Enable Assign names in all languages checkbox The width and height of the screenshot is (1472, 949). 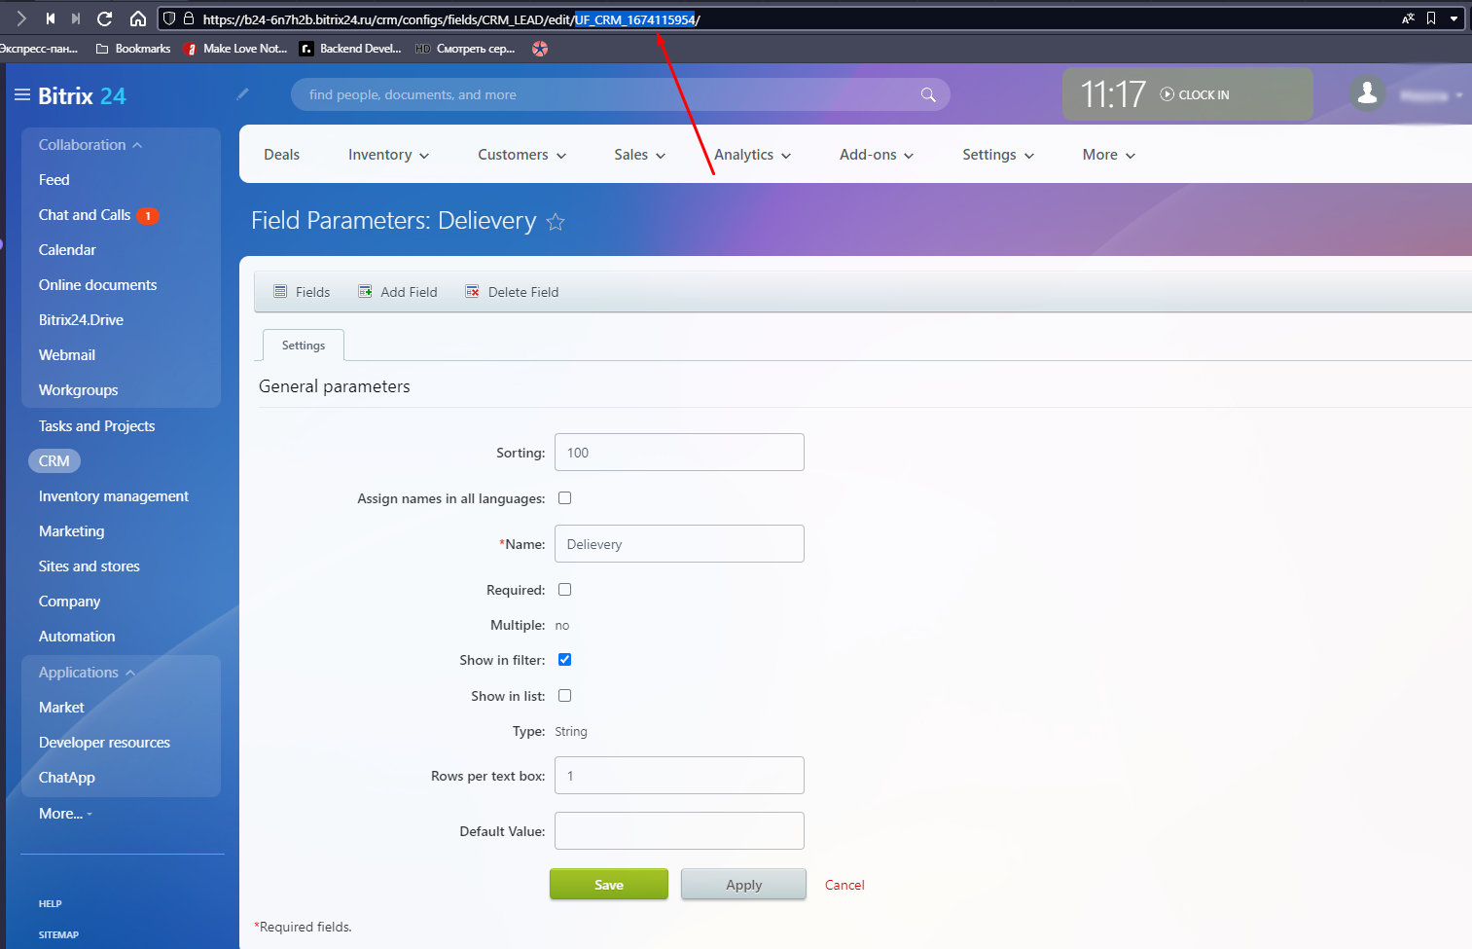point(564,498)
